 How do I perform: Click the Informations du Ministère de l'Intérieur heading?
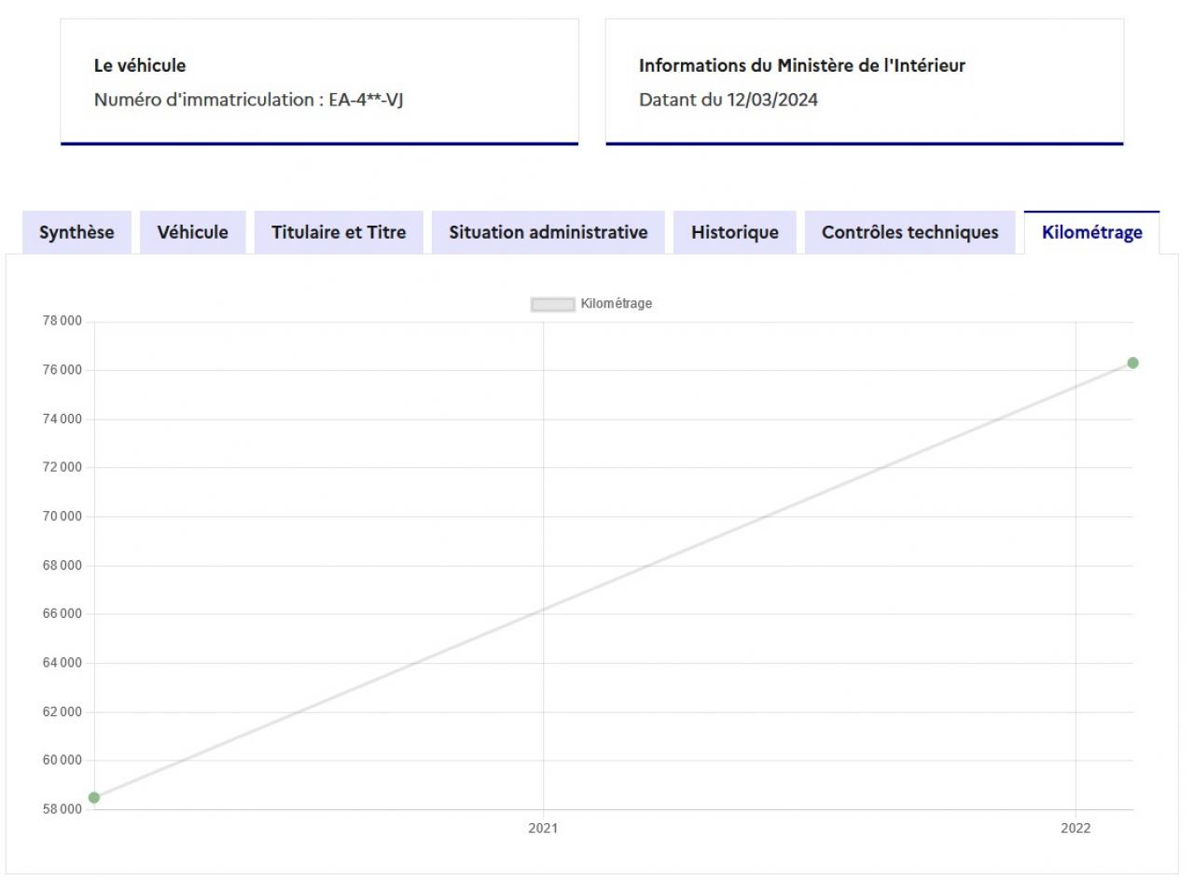pyautogui.click(x=801, y=65)
